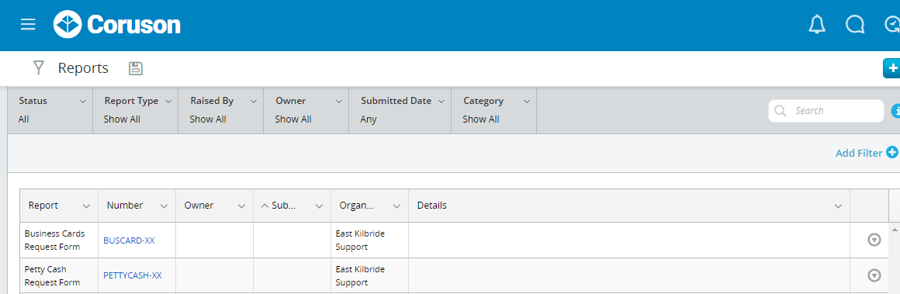Screen dimensions: 900x294
Task: Click the filter funnel icon
Action: (x=39, y=68)
